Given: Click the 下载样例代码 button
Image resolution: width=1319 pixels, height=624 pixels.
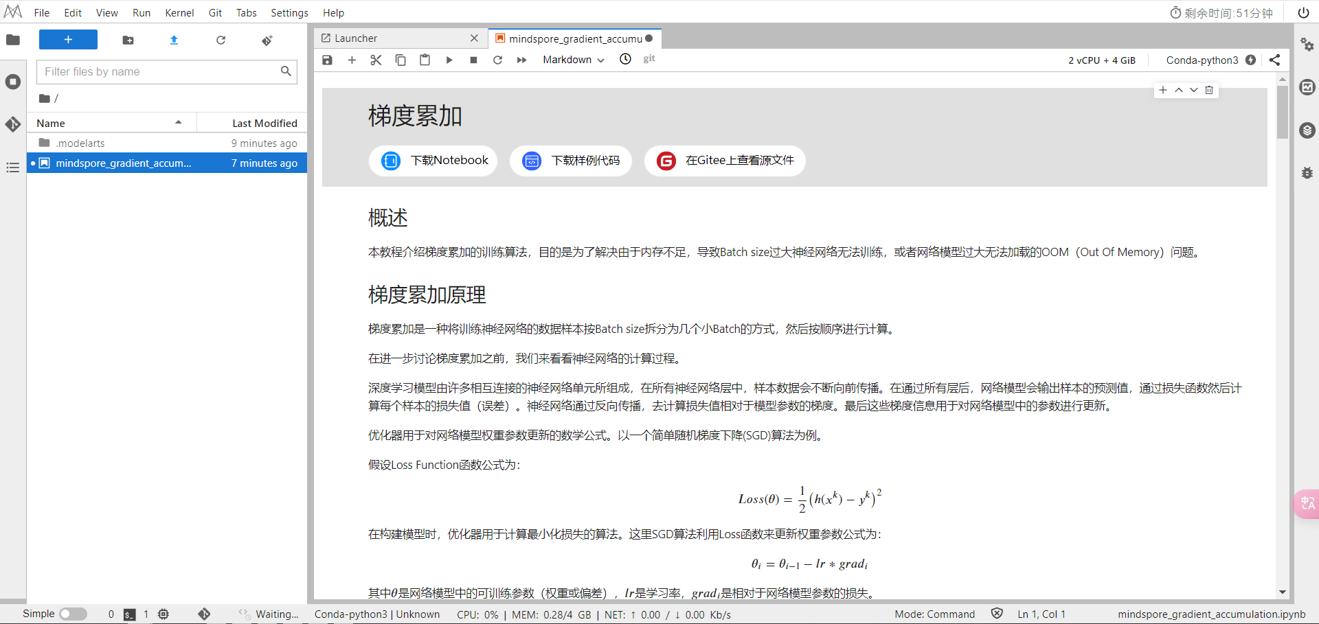Looking at the screenshot, I should tap(571, 161).
